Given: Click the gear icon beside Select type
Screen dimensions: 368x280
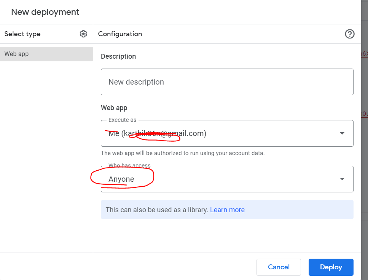Looking at the screenshot, I should pos(83,34).
